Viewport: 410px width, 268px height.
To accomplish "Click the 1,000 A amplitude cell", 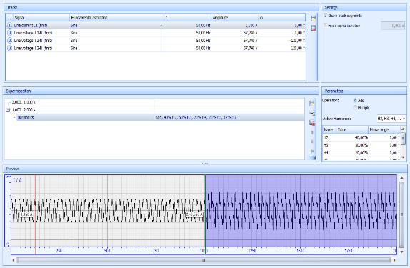I will pyautogui.click(x=234, y=26).
